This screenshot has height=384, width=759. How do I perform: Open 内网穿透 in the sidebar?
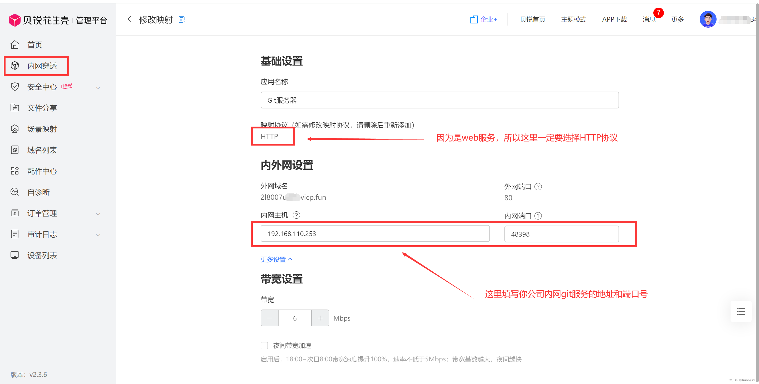(x=42, y=66)
